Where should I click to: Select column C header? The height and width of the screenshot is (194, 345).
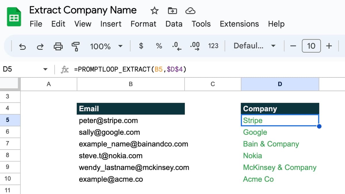click(213, 84)
